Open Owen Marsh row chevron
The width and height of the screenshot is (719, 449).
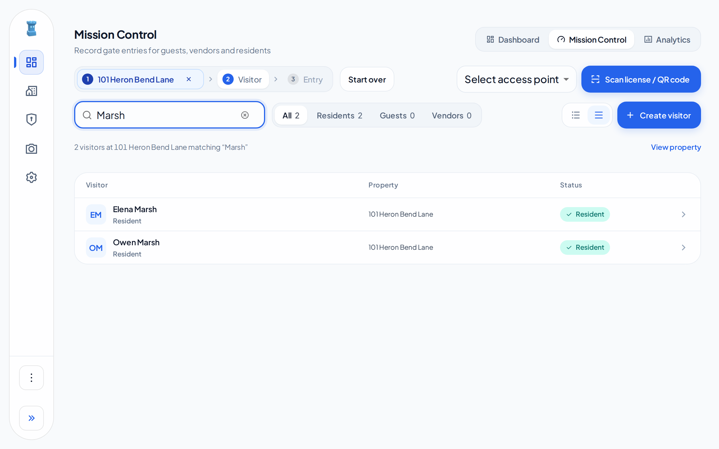[x=683, y=248]
